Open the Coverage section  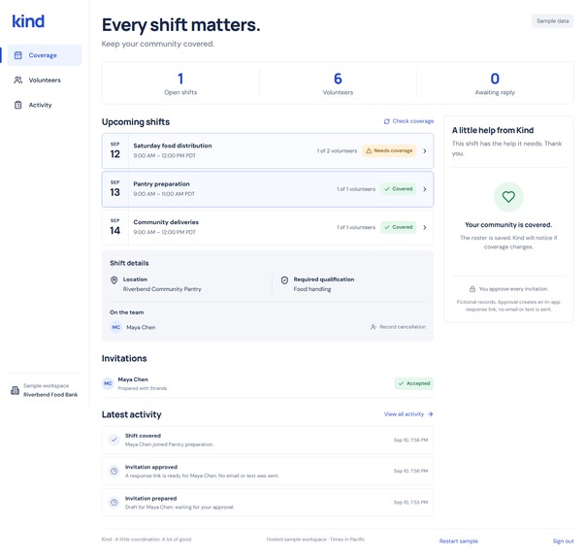pyautogui.click(x=45, y=55)
